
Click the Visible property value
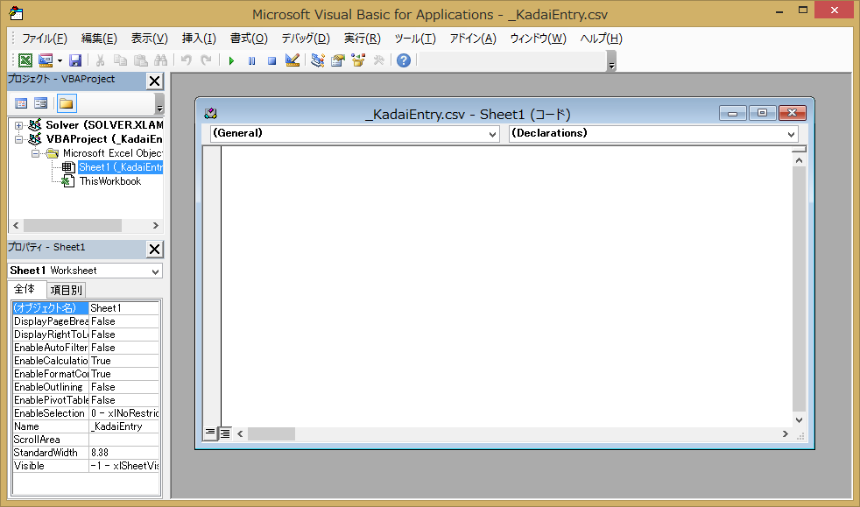[124, 466]
